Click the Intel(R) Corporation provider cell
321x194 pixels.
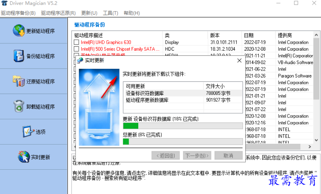(296, 55)
